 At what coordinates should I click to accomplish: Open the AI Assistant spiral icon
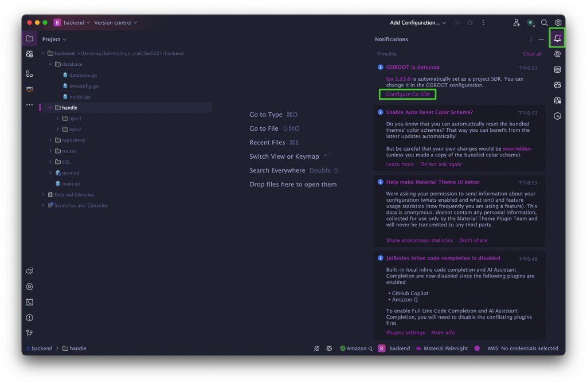coord(557,54)
